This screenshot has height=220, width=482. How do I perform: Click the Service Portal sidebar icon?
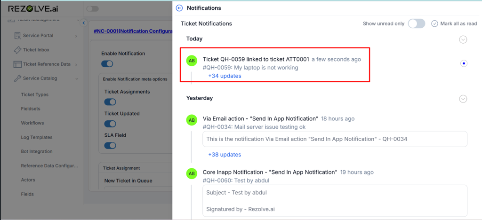18,36
